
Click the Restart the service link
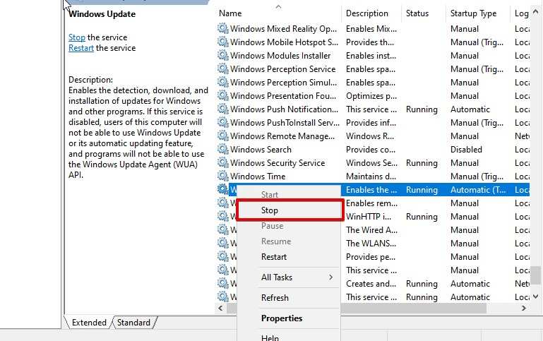81,48
